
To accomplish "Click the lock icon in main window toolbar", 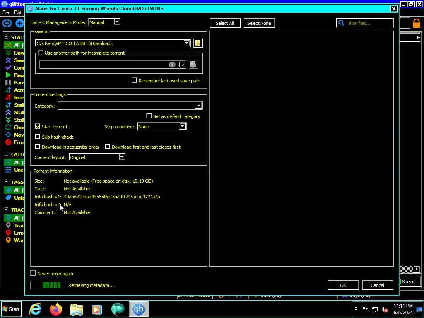I will tap(417, 24).
